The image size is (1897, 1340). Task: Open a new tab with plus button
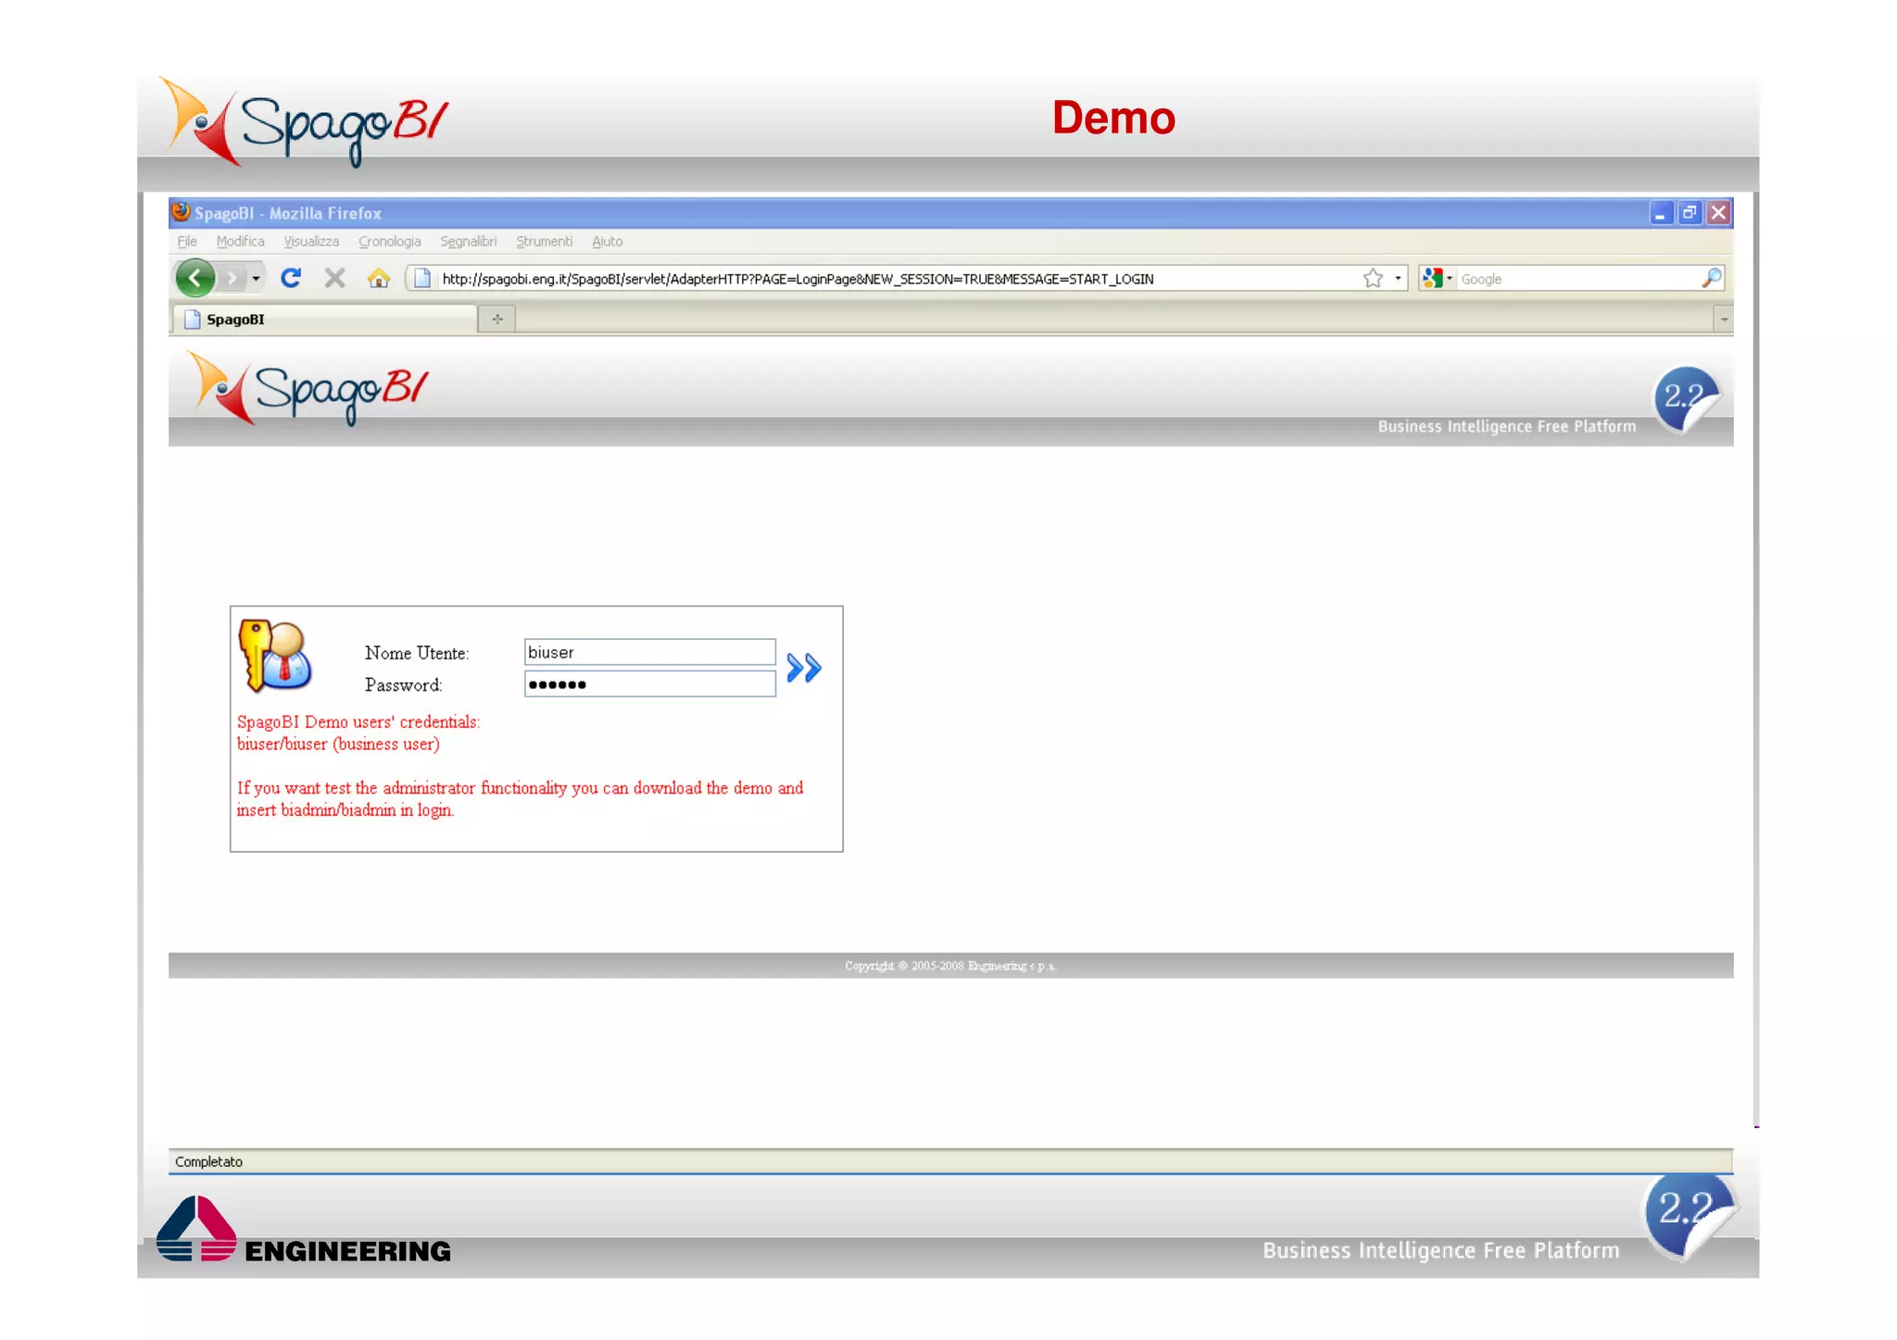[x=497, y=319]
